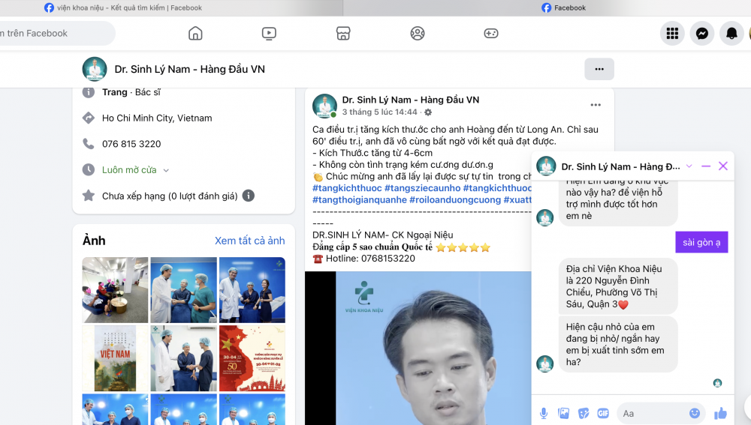Click chat header avatar of Dr. Sinh Lý Nam

click(x=545, y=166)
